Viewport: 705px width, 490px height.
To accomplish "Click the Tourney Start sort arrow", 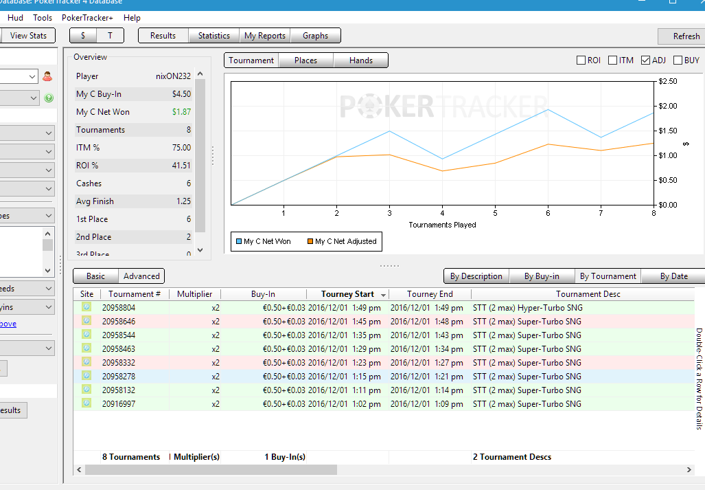I will pos(383,295).
